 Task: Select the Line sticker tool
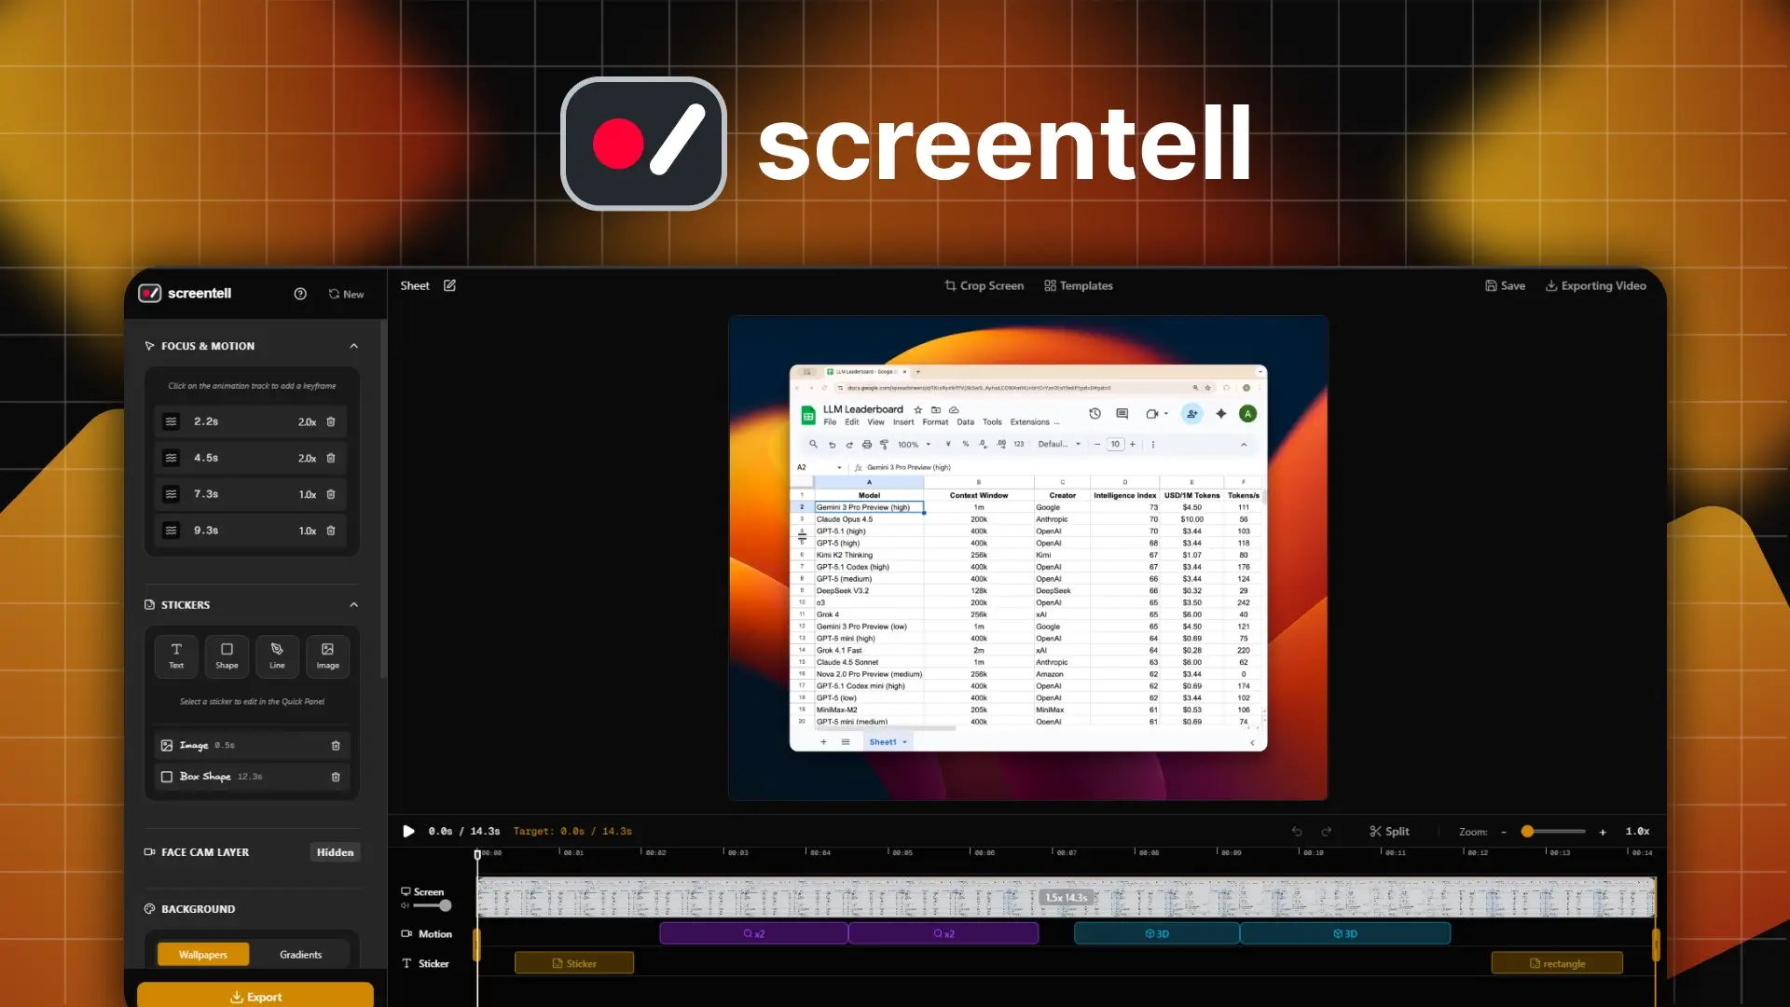(277, 655)
